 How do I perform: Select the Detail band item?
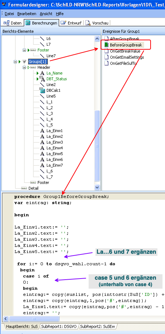[33, 188]
